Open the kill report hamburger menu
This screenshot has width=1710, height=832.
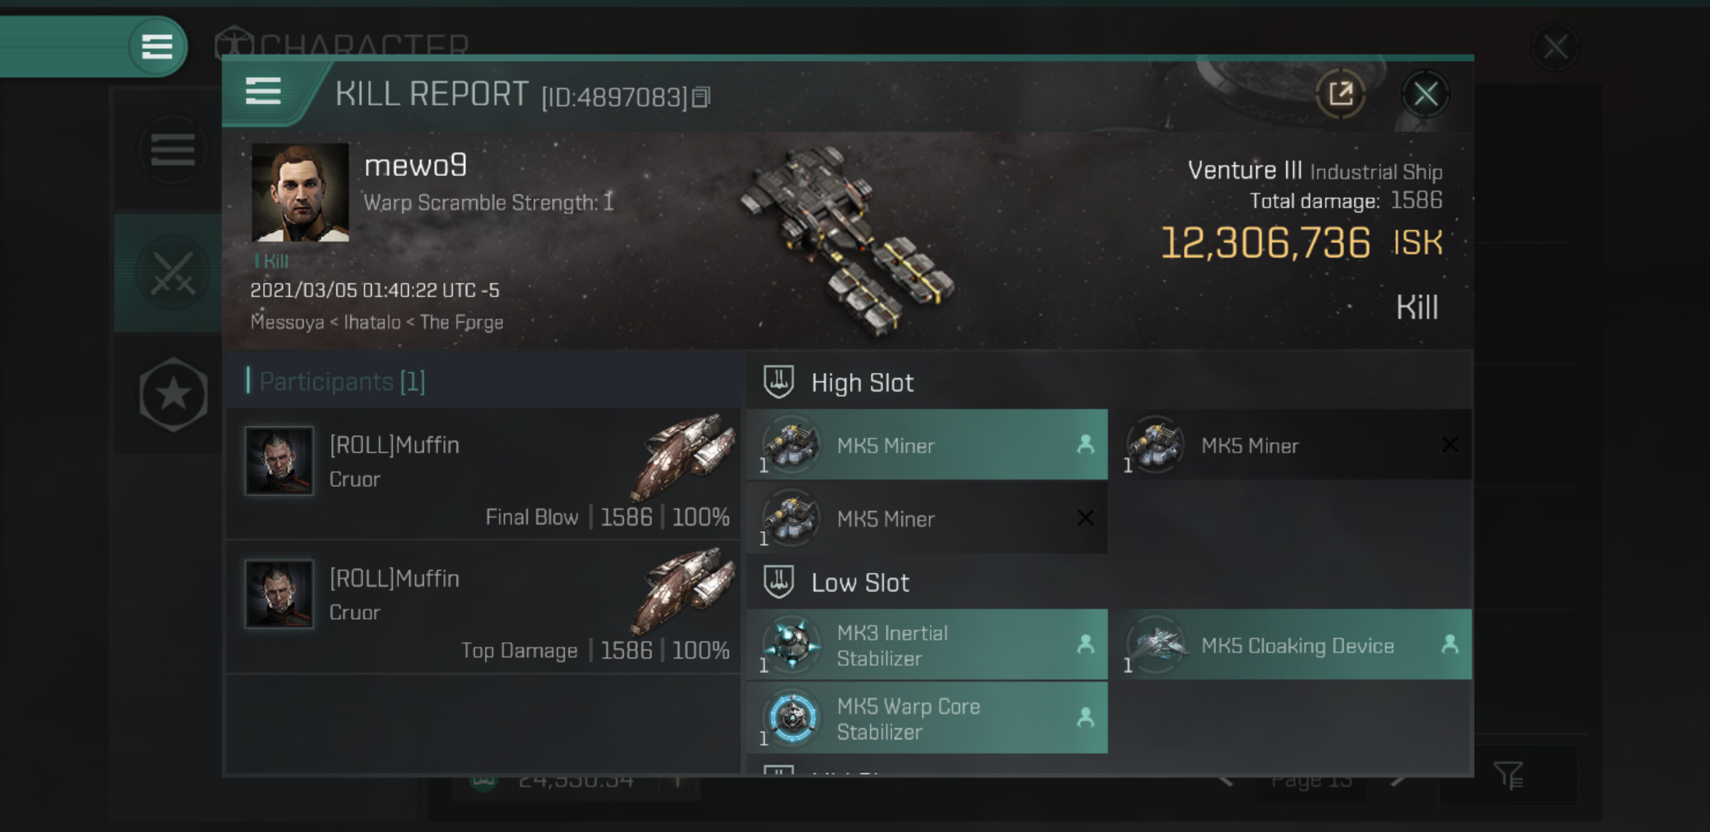tap(263, 91)
